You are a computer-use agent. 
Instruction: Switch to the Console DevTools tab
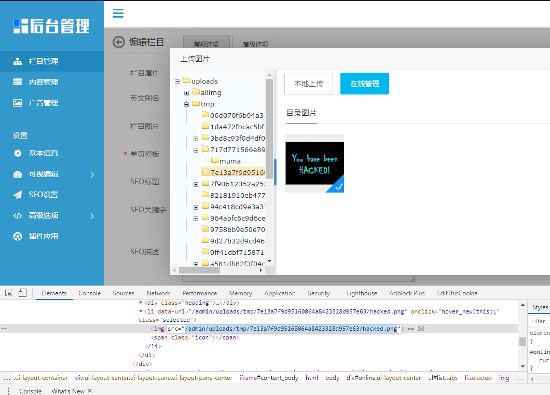coord(89,293)
